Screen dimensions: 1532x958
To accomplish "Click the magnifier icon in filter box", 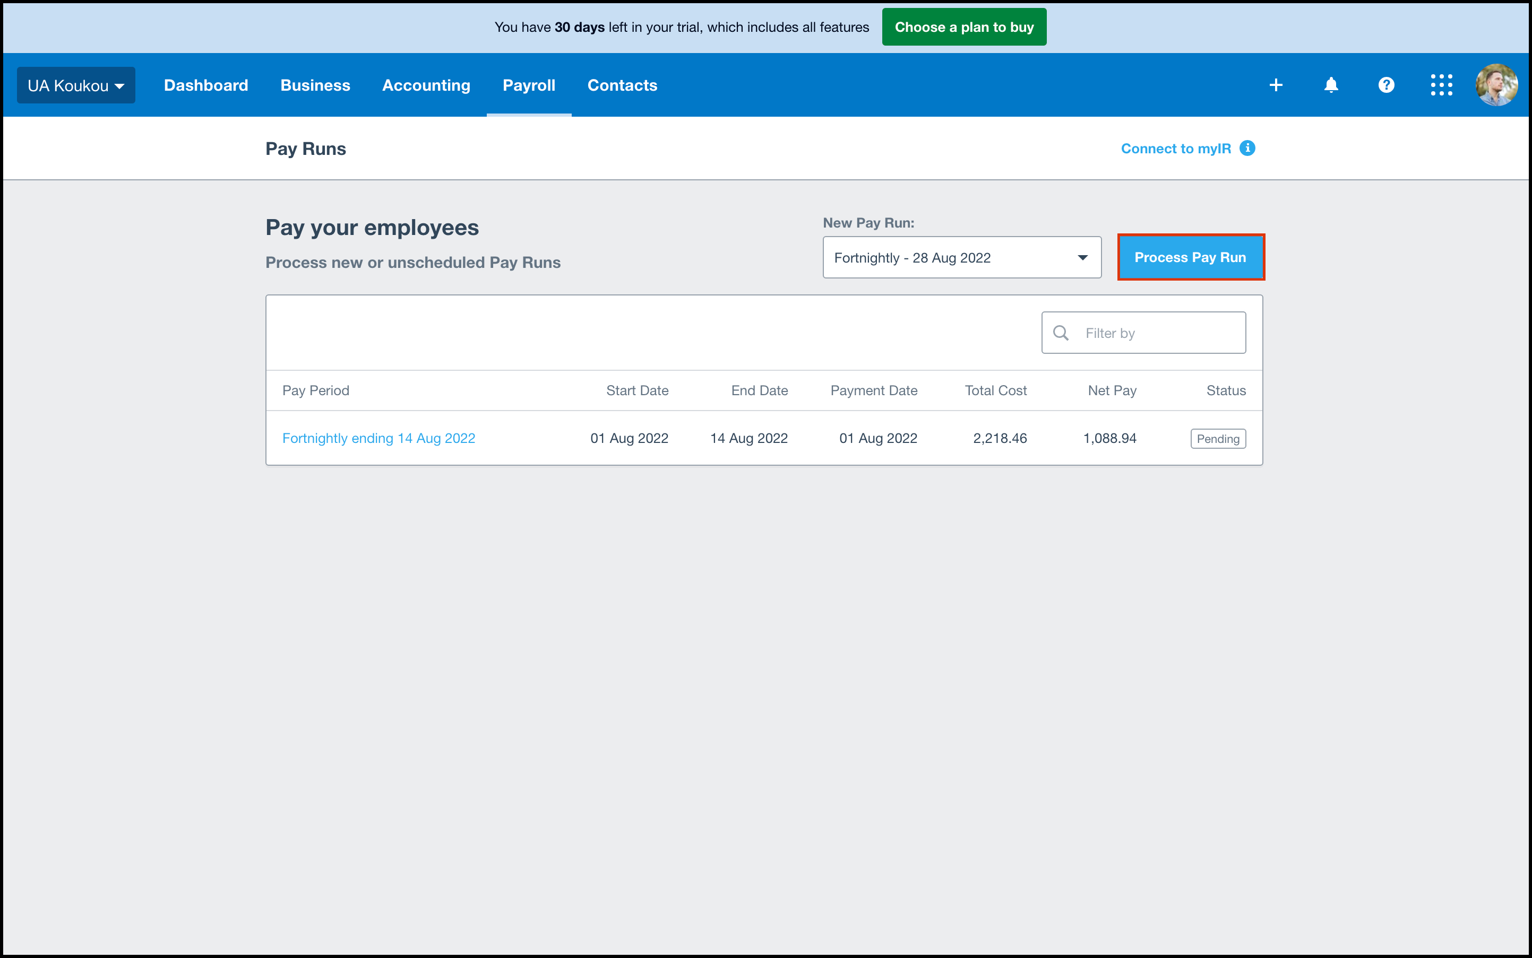I will pyautogui.click(x=1061, y=333).
